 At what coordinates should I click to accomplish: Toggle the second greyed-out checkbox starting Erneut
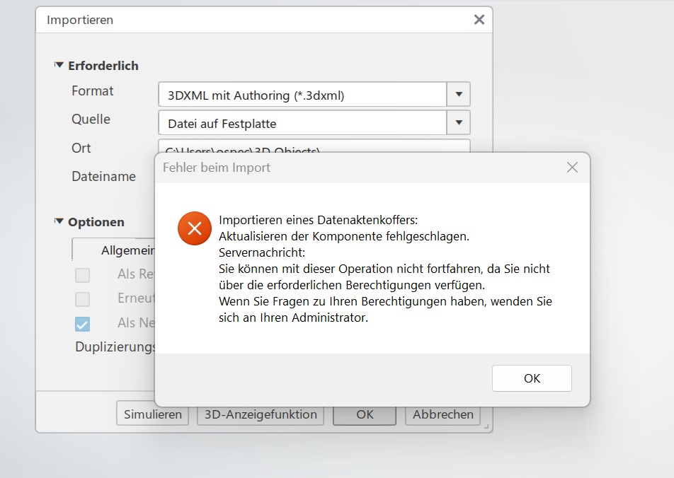[83, 299]
